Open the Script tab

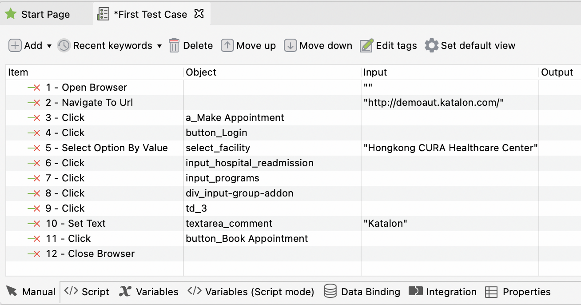[87, 292]
